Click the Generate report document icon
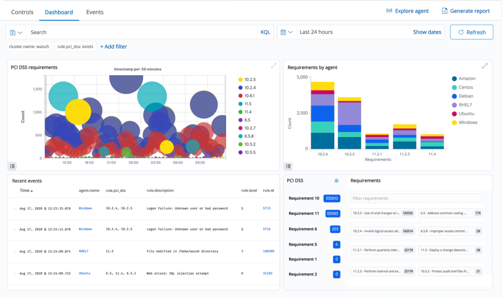 445,11
